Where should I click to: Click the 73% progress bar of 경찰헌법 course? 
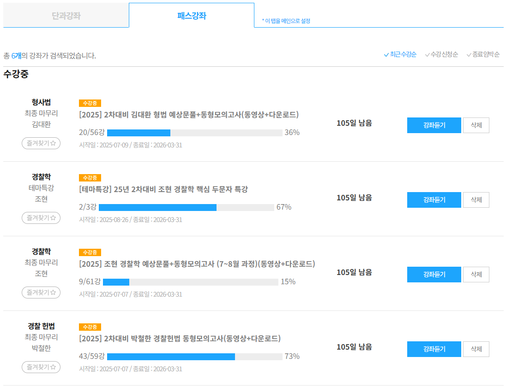pos(195,357)
